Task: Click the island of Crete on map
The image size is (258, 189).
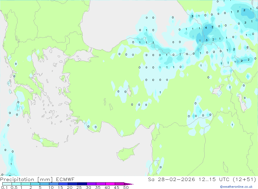Action: tap(45, 140)
